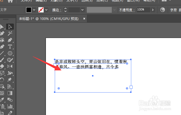Select the Eyedropper tool

[x=2, y=100]
